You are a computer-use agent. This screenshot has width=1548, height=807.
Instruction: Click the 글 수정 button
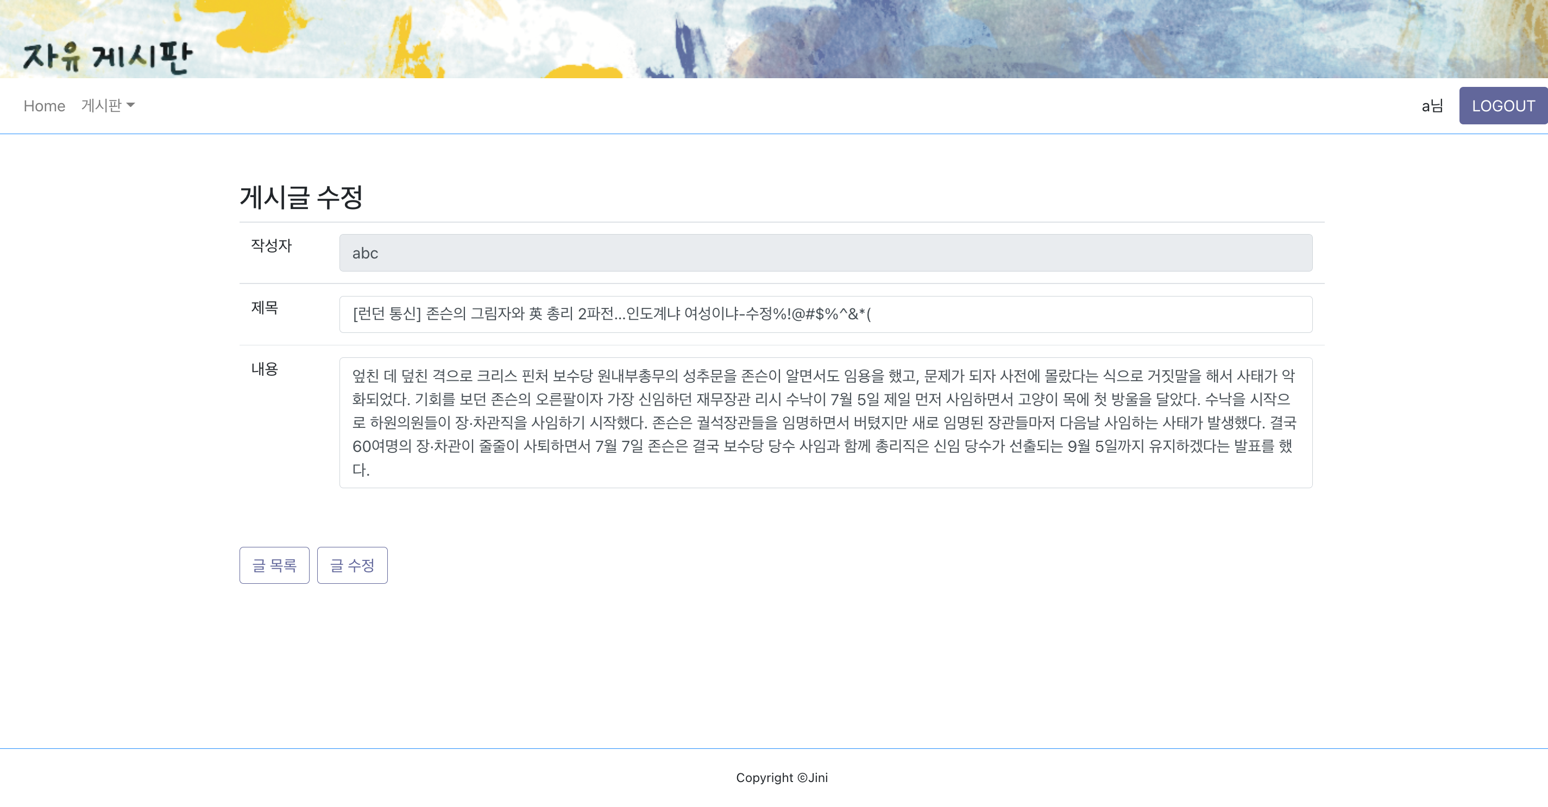pos(352,565)
